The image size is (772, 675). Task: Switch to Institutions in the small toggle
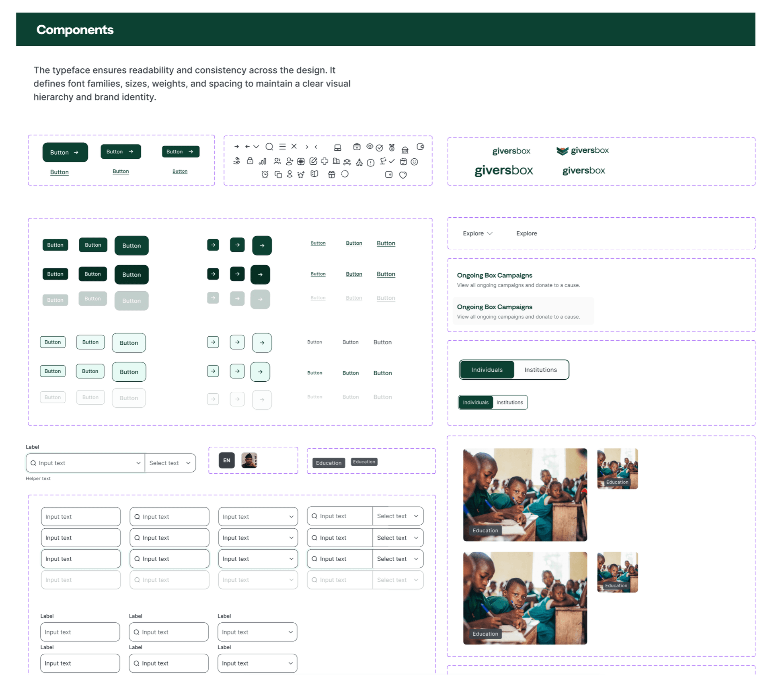(x=509, y=402)
